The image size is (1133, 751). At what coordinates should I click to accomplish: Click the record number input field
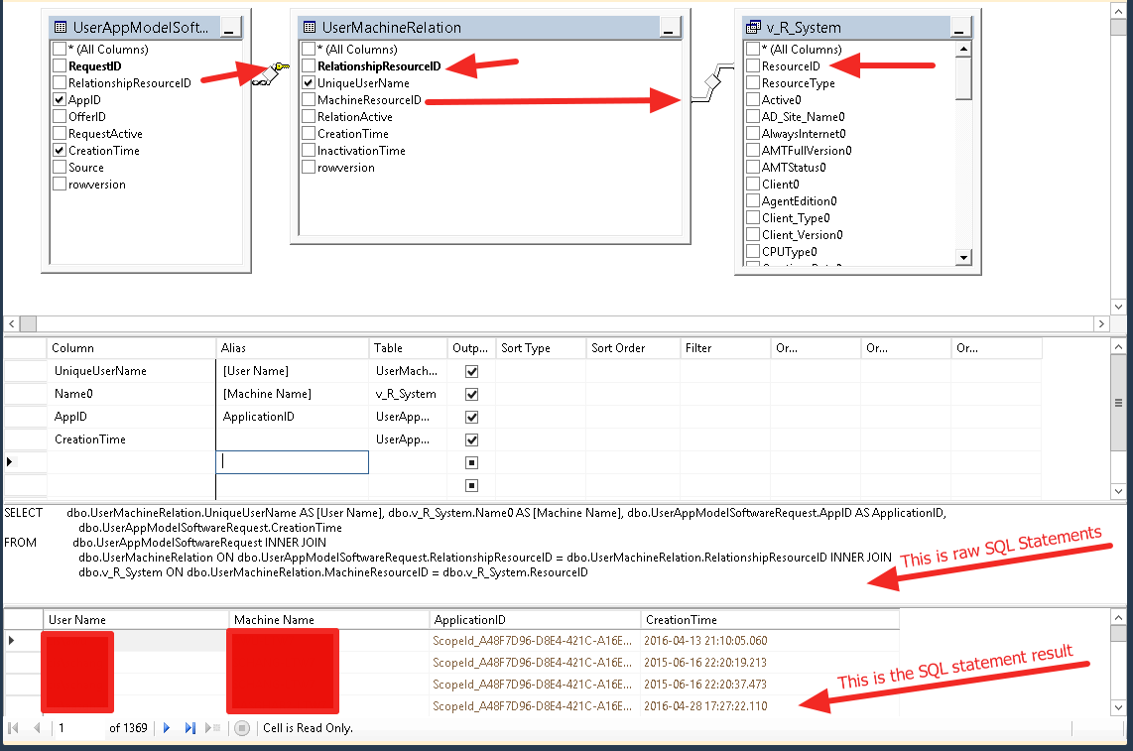pyautogui.click(x=77, y=728)
